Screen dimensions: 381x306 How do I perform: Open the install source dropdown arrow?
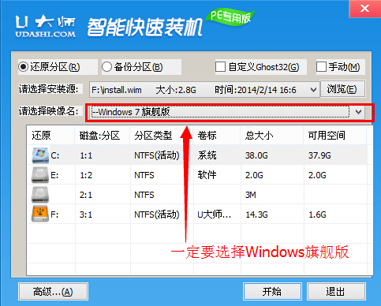click(x=313, y=90)
